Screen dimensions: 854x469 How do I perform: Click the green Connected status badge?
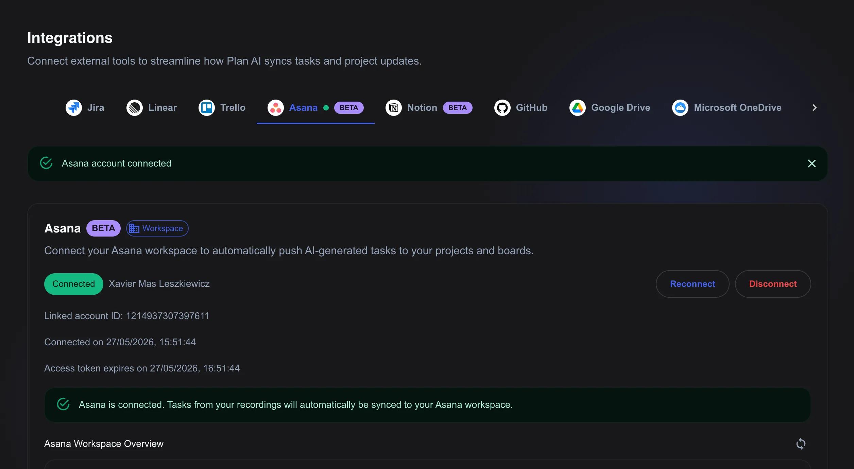(74, 284)
